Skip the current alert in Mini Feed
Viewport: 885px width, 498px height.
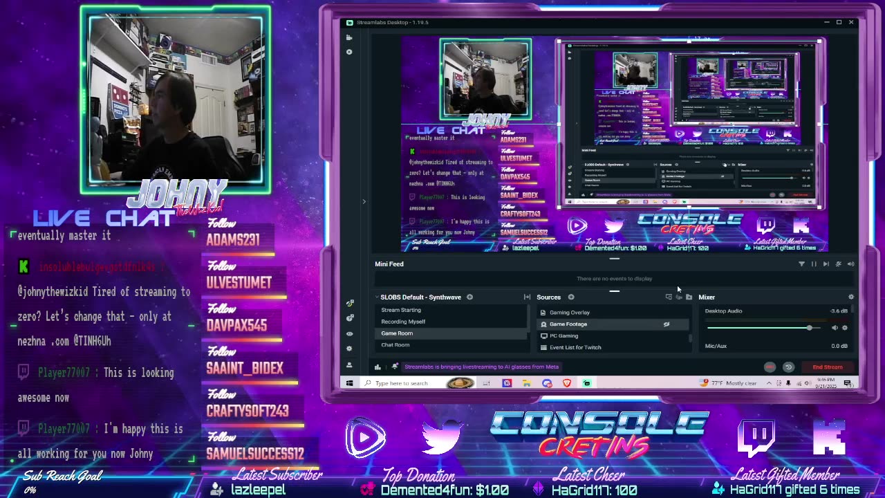826,264
